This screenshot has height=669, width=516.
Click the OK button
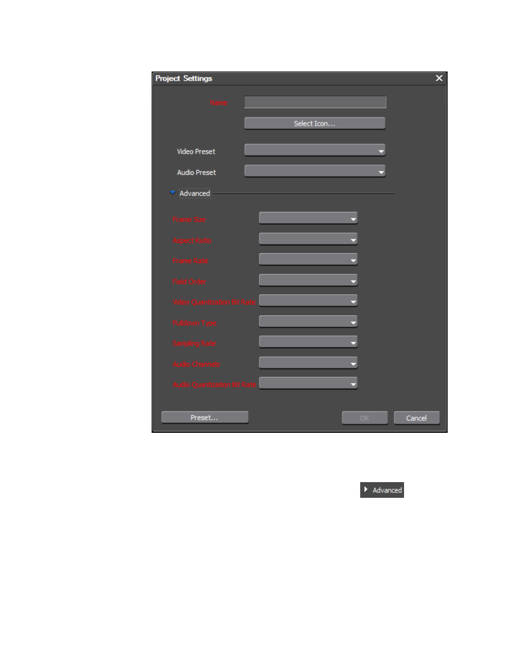point(365,418)
